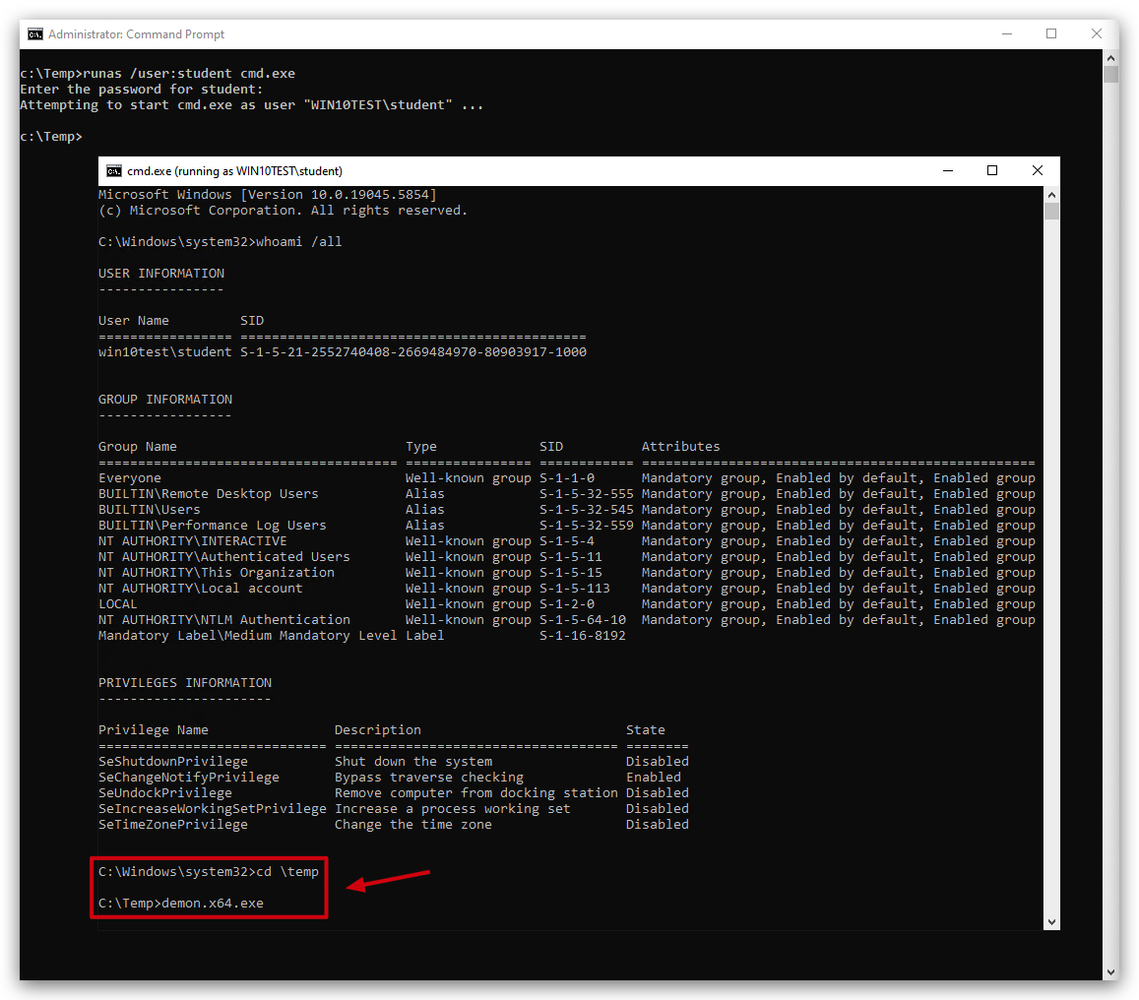The width and height of the screenshot is (1139, 1000).
Task: Click the 'Everyone' group row
Action: [567, 477]
